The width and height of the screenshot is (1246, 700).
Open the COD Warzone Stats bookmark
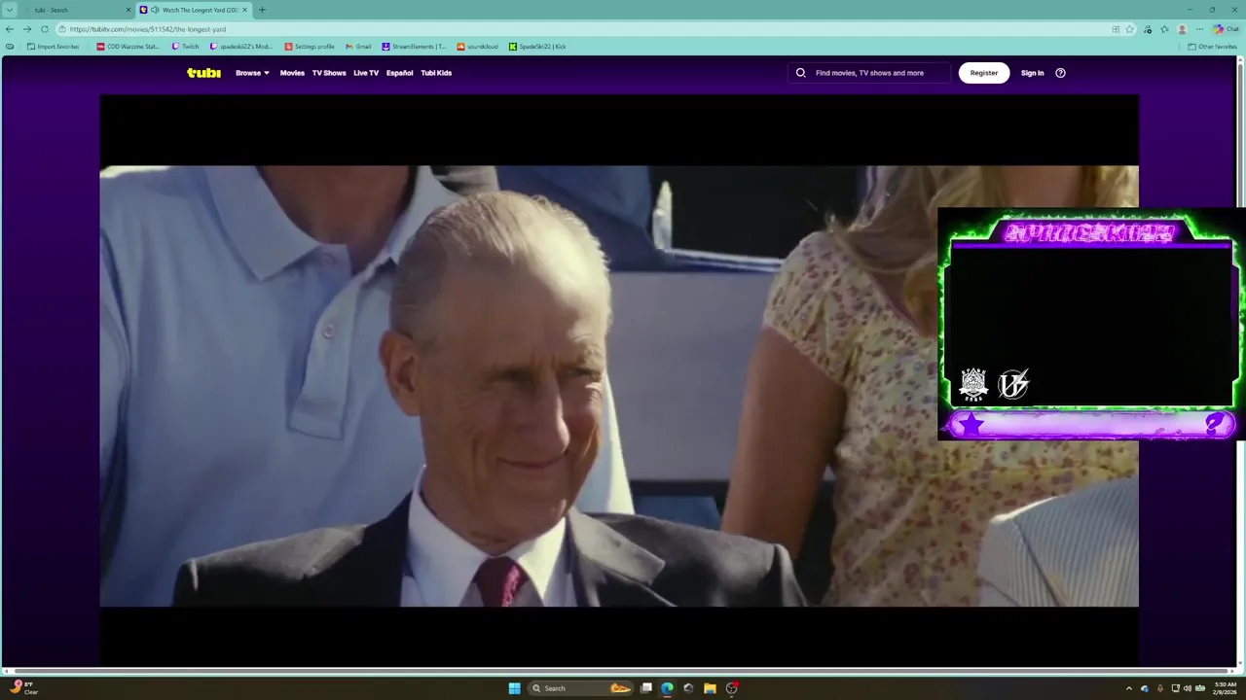[128, 47]
